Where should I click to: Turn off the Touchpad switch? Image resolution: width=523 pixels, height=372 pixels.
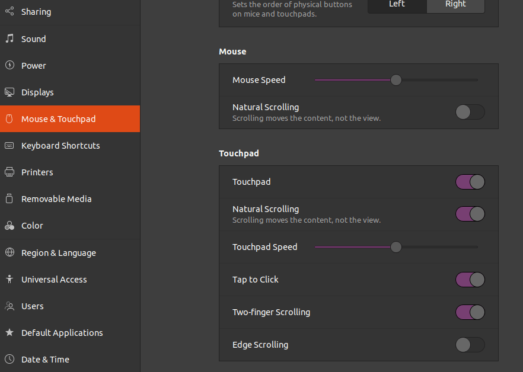470,182
